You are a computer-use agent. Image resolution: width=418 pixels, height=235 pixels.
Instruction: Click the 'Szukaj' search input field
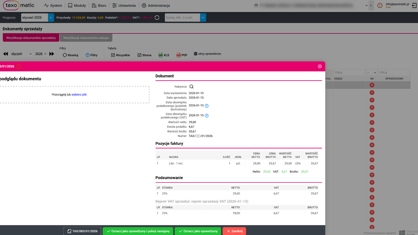tap(182, 18)
